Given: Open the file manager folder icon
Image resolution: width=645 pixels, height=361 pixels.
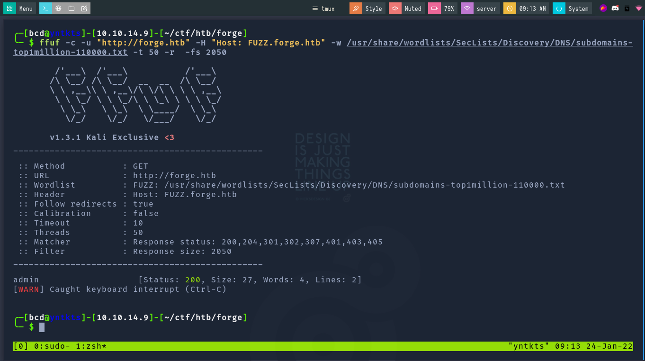Looking at the screenshot, I should (x=71, y=9).
